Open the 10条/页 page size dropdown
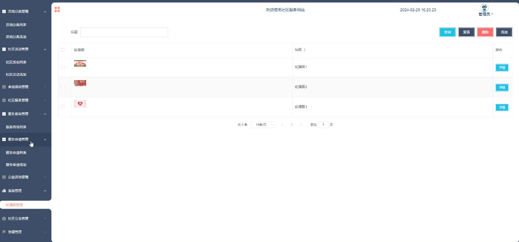The width and height of the screenshot is (519, 242). point(263,125)
